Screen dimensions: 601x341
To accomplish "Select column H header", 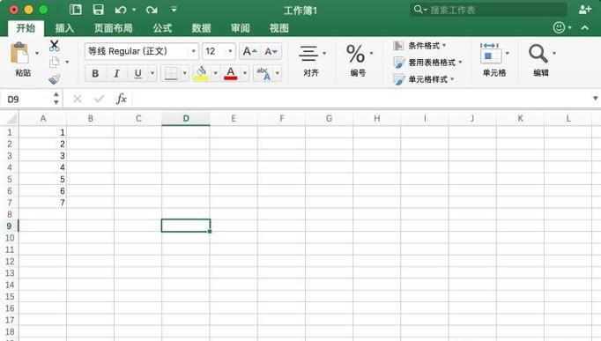I will click(377, 118).
